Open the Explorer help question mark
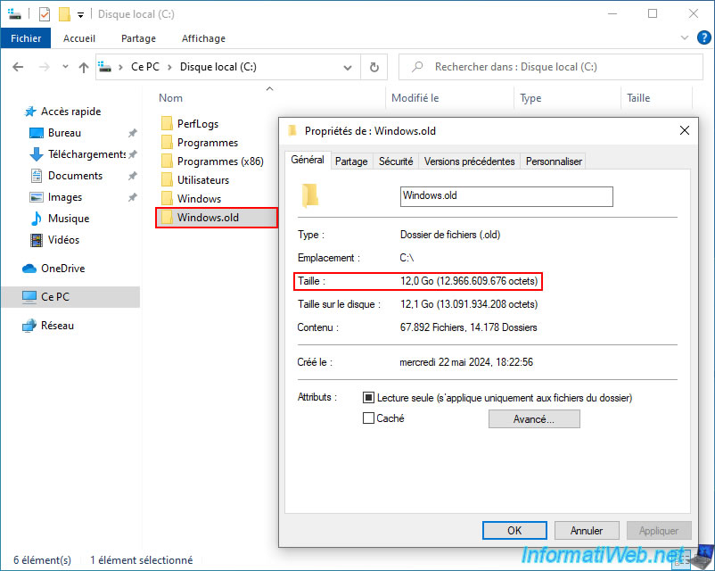 click(x=703, y=37)
